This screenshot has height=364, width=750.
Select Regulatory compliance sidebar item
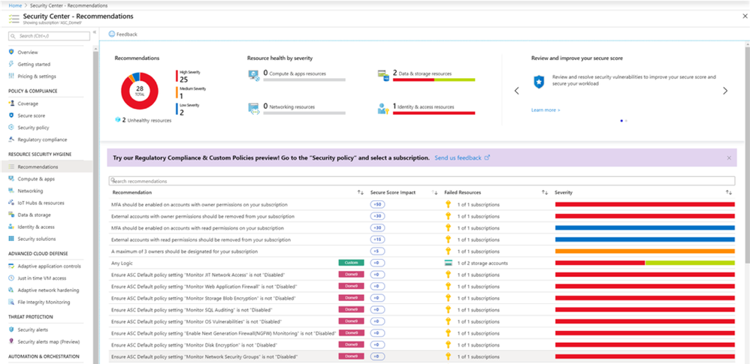(x=42, y=140)
